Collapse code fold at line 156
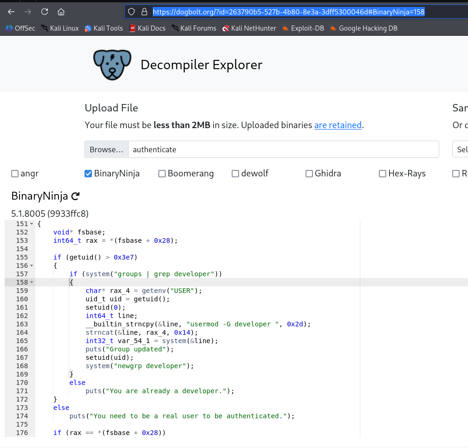Image resolution: width=468 pixels, height=448 pixels. pyautogui.click(x=32, y=266)
